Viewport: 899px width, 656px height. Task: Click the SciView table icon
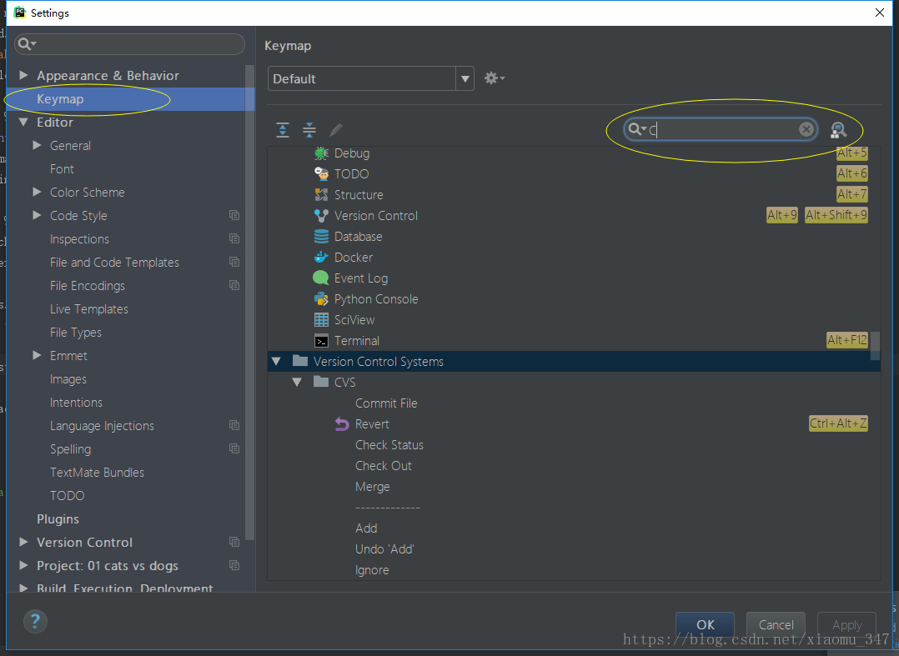(321, 320)
